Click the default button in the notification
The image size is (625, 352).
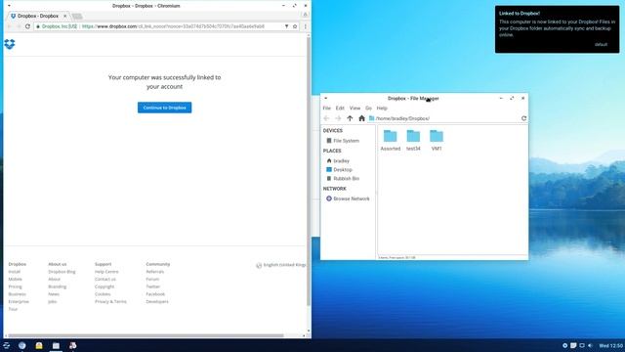pyautogui.click(x=601, y=44)
